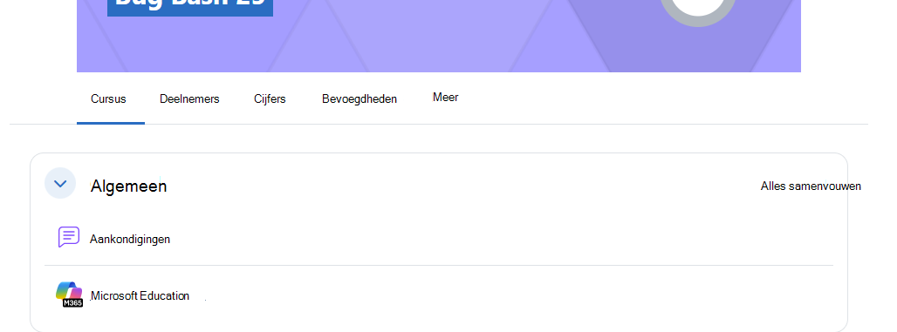This screenshot has width=897, height=332.
Task: Collapse the Algemeen section chevron
Action: (x=60, y=184)
